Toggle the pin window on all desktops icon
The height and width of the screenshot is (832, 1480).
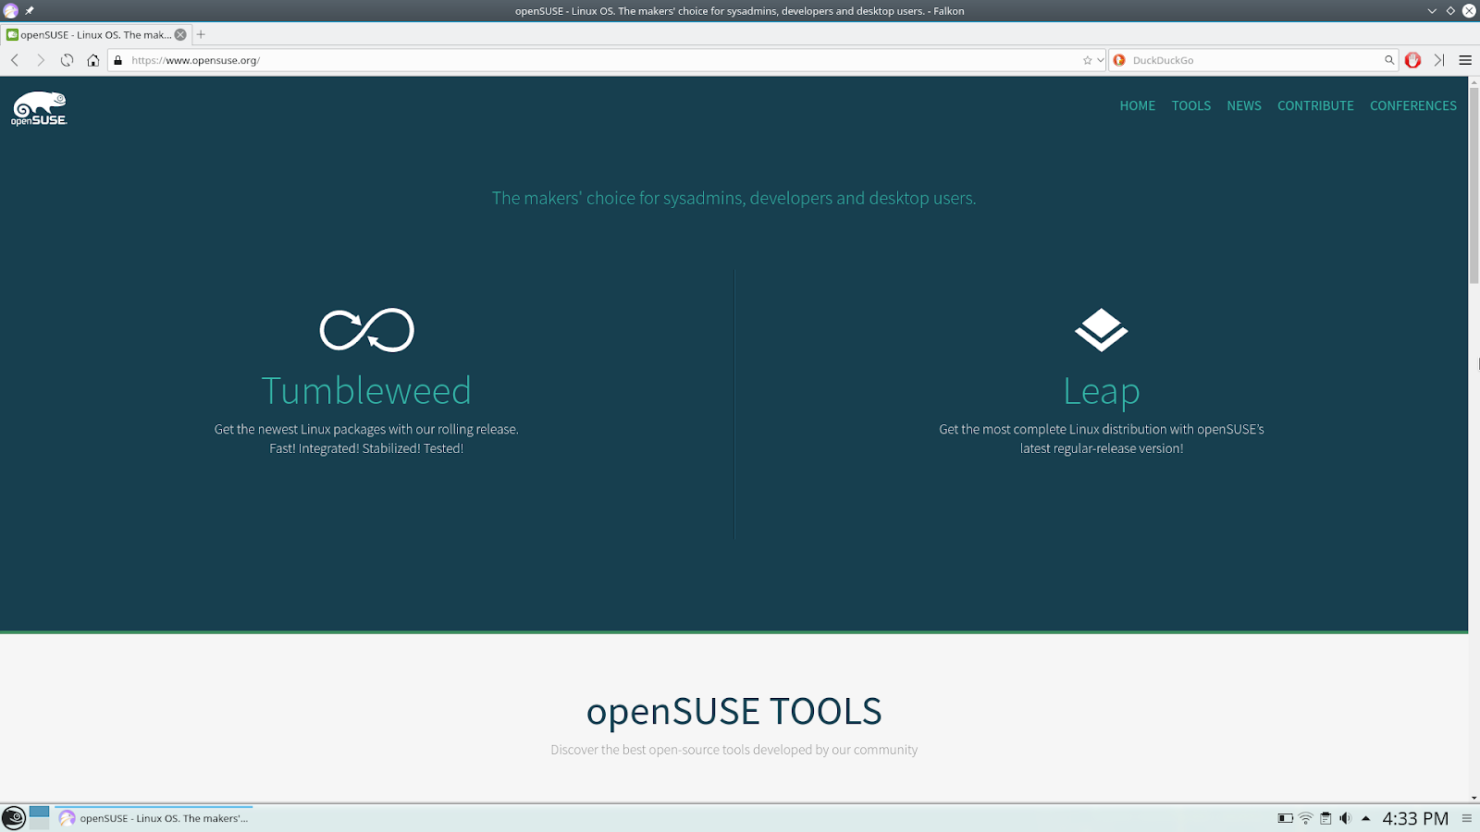pyautogui.click(x=30, y=11)
